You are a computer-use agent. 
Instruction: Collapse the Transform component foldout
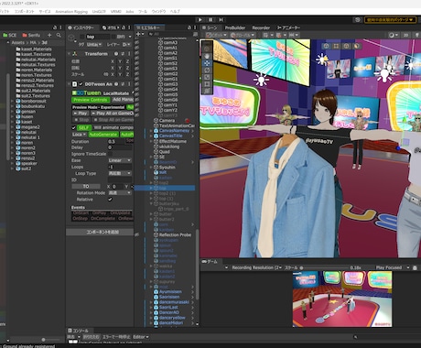(69, 54)
